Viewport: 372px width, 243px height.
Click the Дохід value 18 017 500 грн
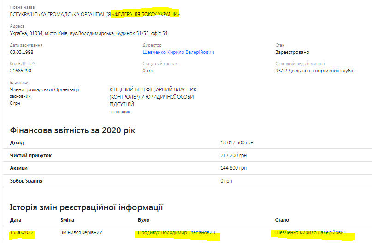pos(237,143)
